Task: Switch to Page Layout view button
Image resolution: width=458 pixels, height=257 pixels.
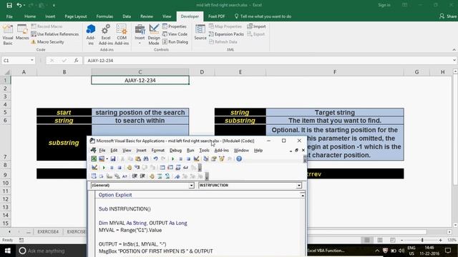Action: 380,240
